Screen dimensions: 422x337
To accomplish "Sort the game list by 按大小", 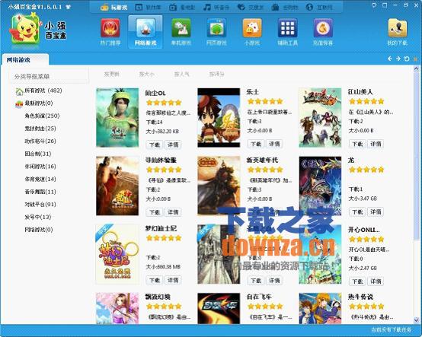I will tap(146, 75).
